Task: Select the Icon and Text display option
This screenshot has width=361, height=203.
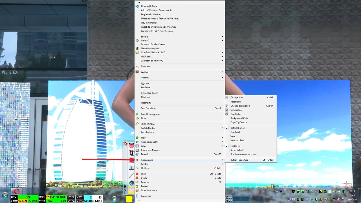Action: 250,140
